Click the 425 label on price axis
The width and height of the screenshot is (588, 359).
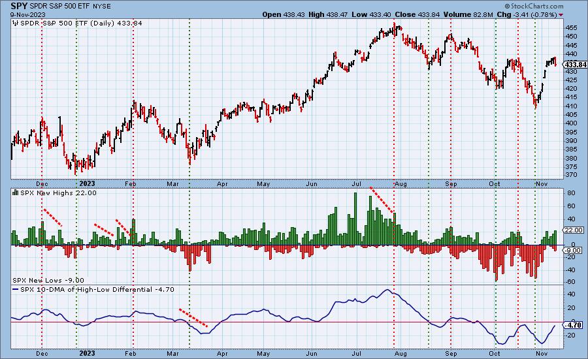click(x=572, y=80)
